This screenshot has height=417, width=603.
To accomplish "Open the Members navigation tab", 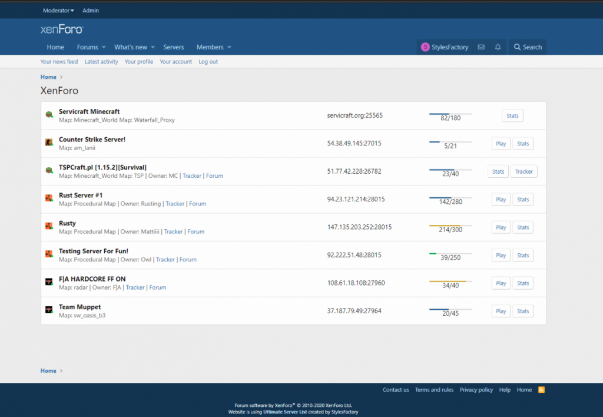I will click(x=210, y=47).
